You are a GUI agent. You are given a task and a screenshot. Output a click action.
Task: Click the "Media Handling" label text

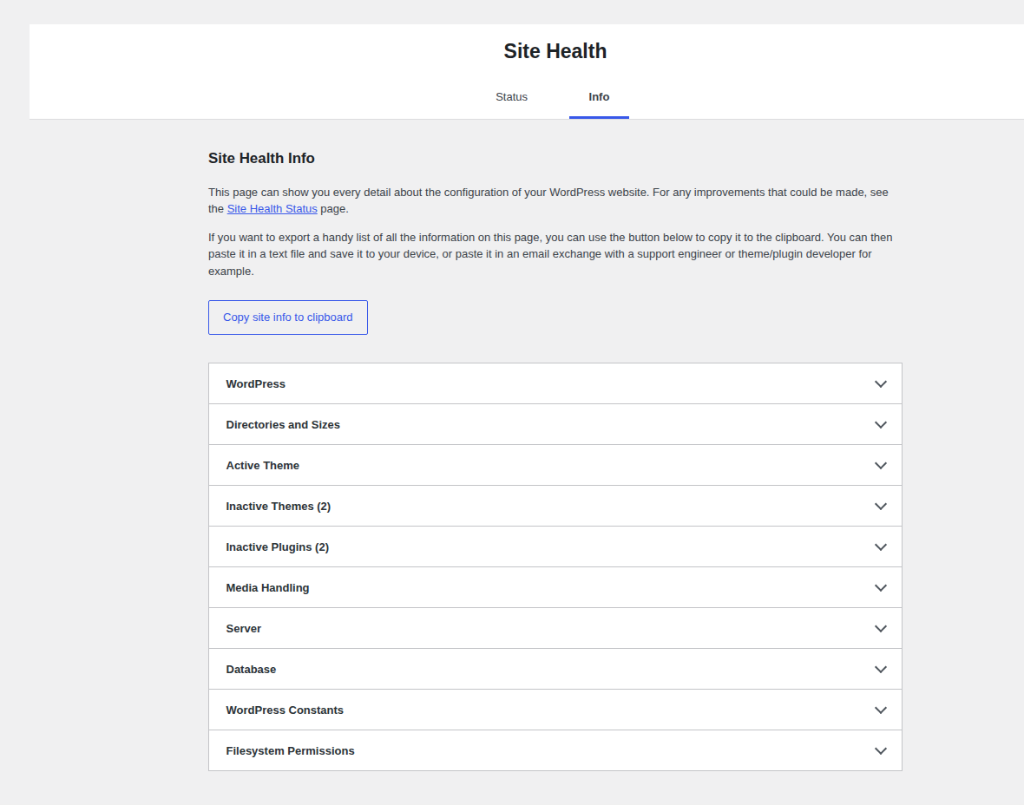pos(268,588)
